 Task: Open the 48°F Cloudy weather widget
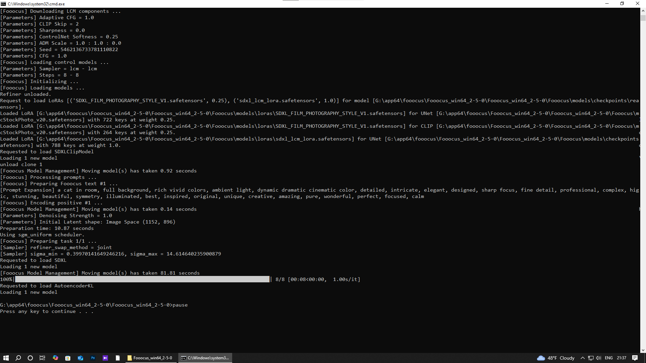click(x=556, y=358)
